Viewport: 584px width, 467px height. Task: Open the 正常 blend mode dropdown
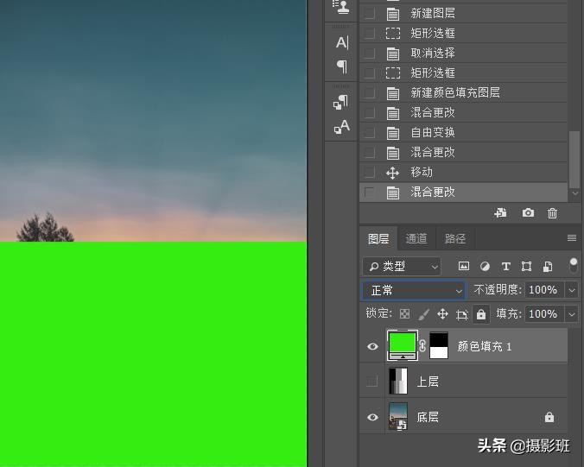click(x=414, y=290)
